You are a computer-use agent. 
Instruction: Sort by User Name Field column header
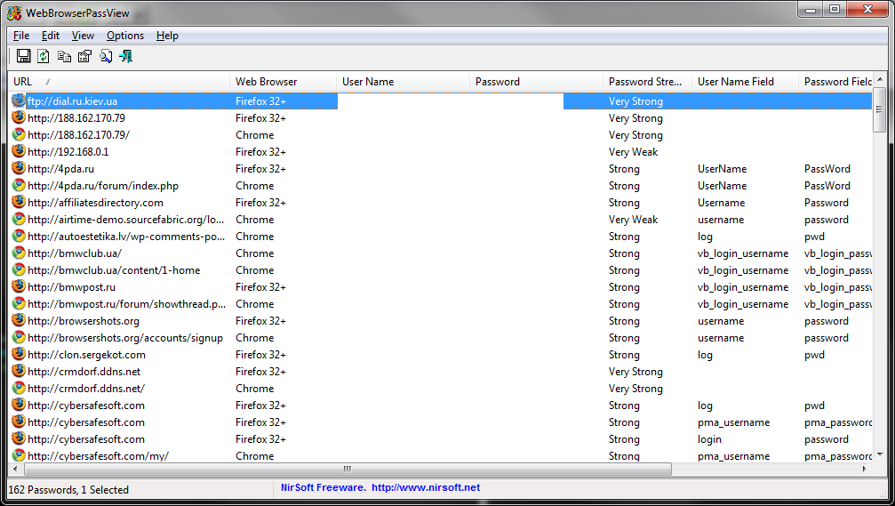(745, 82)
